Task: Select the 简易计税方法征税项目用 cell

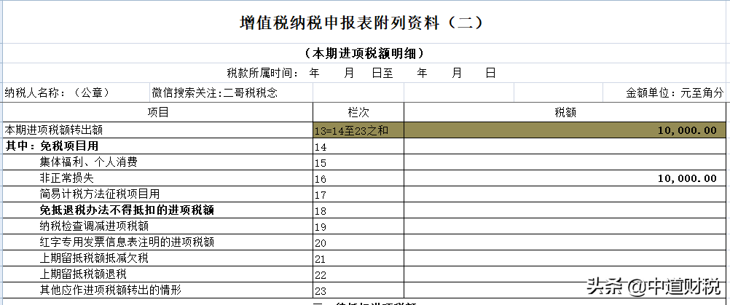Action: click(99, 194)
